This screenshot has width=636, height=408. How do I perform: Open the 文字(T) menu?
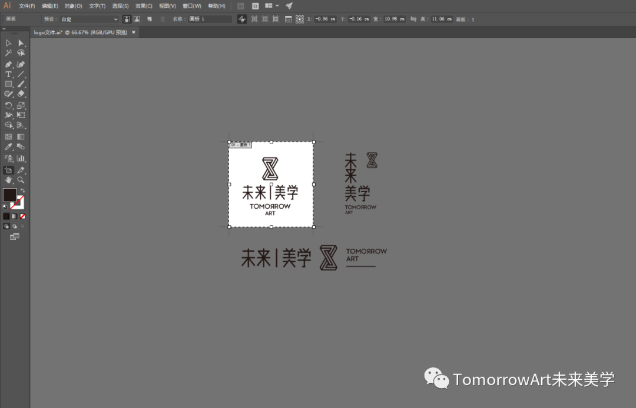coord(97,6)
